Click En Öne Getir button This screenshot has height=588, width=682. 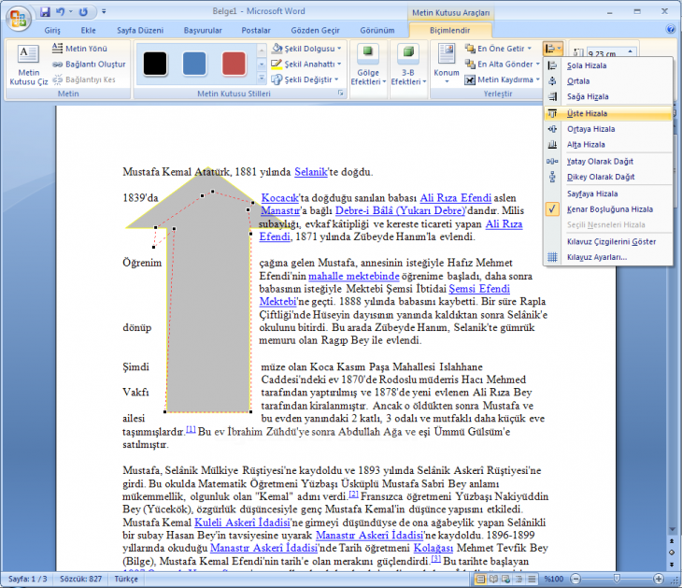coord(498,49)
